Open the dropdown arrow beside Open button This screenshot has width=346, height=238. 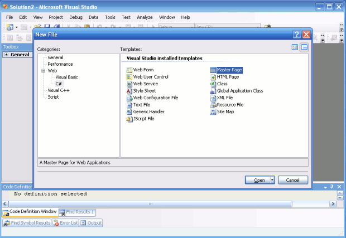click(272, 180)
